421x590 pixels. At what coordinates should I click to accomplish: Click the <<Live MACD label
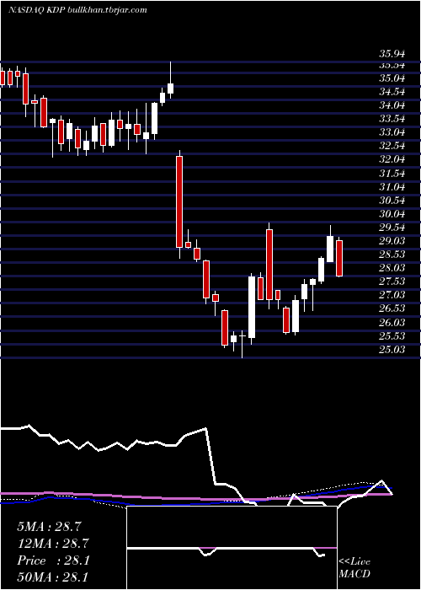click(x=354, y=568)
